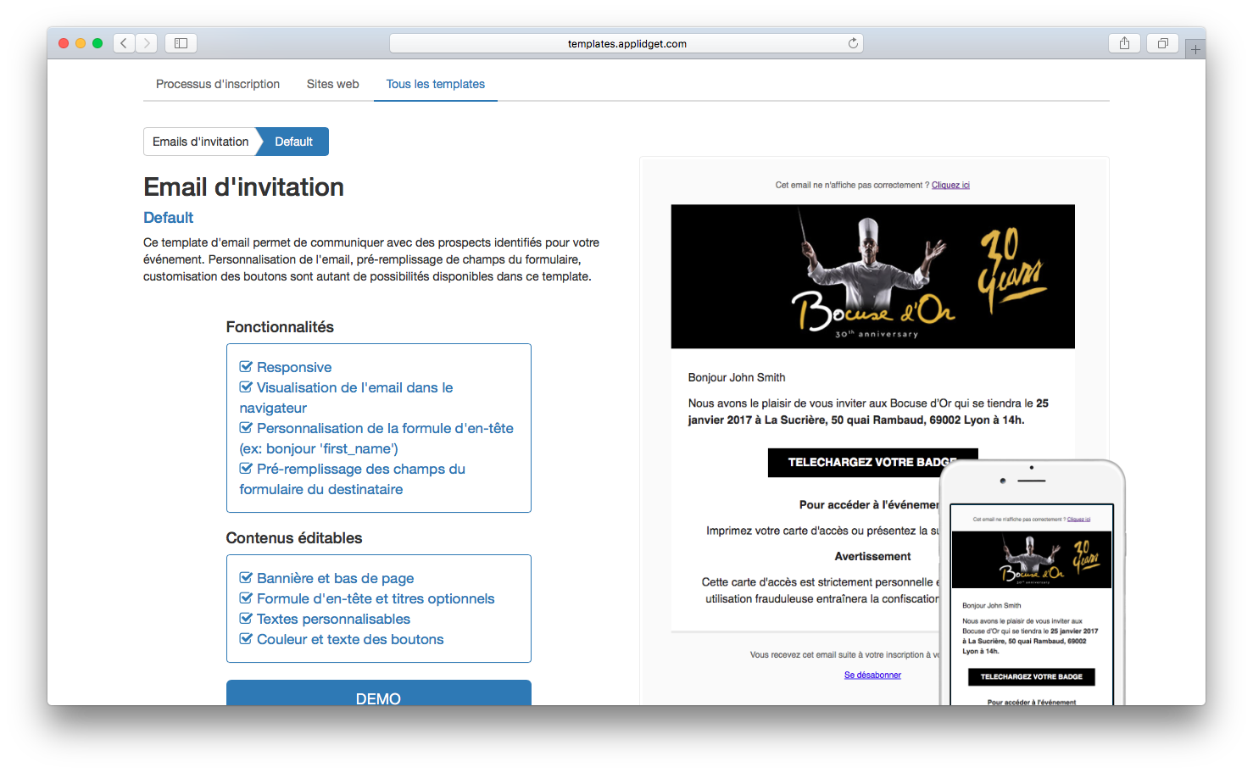Screen dimensions: 1253x773
Task: Click the Cliquez ici link in email preview
Action: coord(950,185)
